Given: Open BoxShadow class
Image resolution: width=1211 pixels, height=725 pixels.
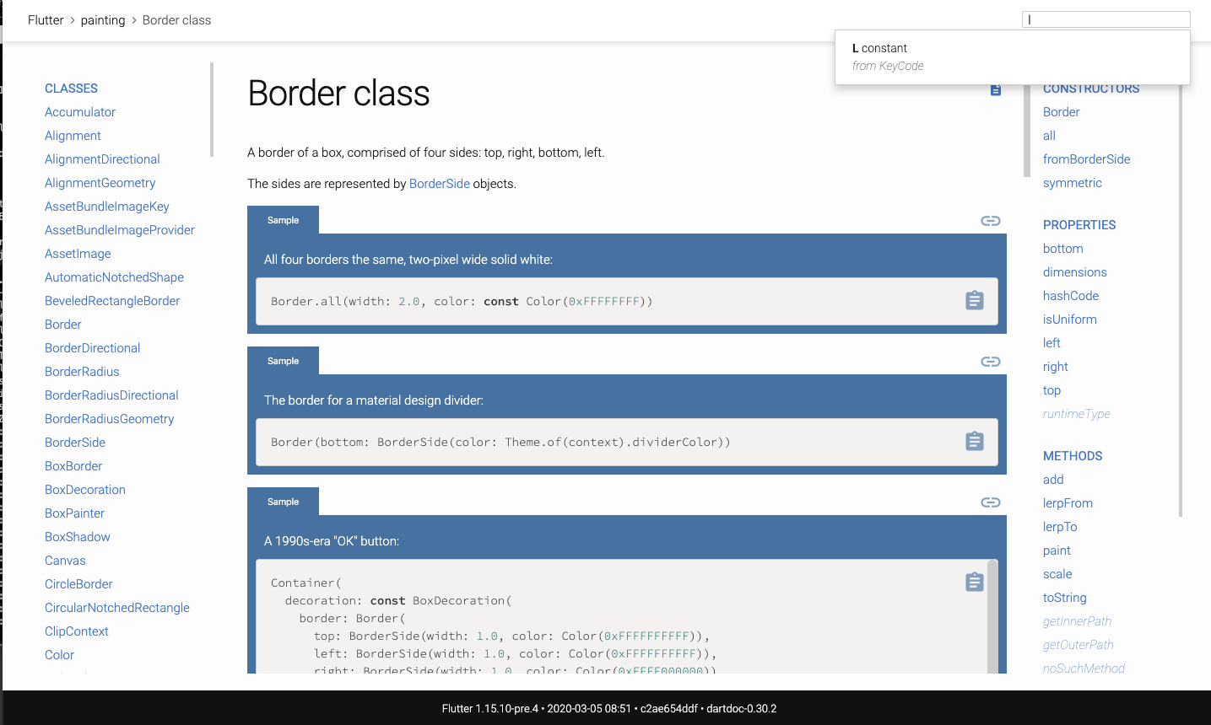Looking at the screenshot, I should 78,537.
